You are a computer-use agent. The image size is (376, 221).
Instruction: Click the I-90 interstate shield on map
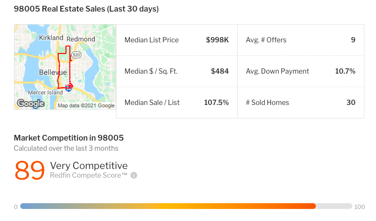click(x=68, y=88)
